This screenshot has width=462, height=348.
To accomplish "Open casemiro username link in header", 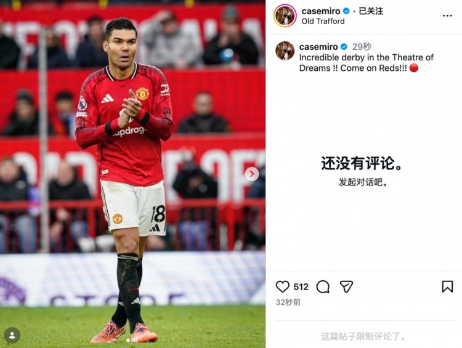I will (321, 11).
